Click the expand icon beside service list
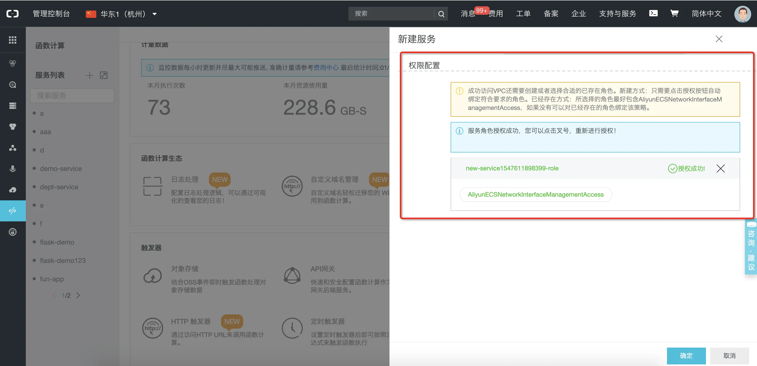The image size is (757, 366). click(103, 75)
